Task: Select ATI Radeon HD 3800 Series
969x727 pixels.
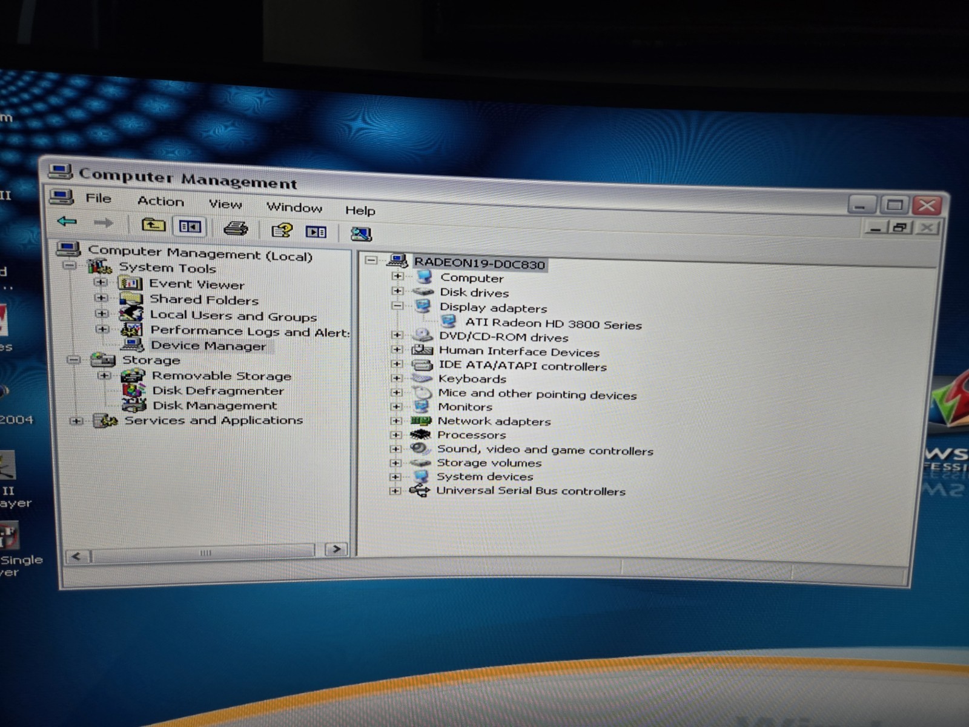Action: (x=553, y=324)
